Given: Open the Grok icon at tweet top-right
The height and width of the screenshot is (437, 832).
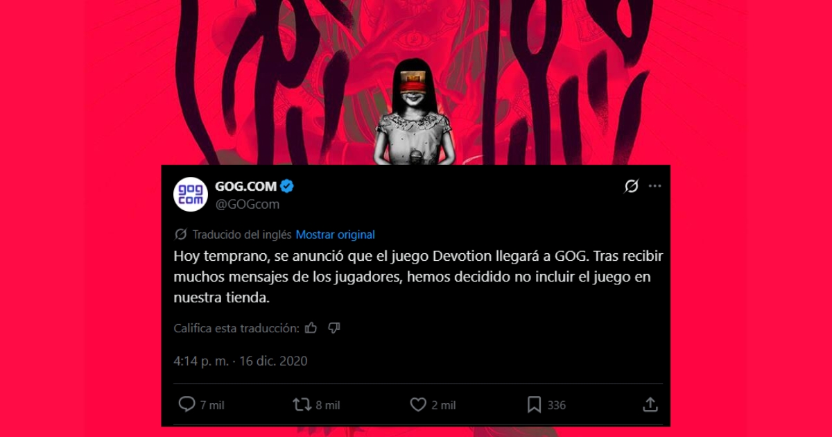Looking at the screenshot, I should 631,186.
